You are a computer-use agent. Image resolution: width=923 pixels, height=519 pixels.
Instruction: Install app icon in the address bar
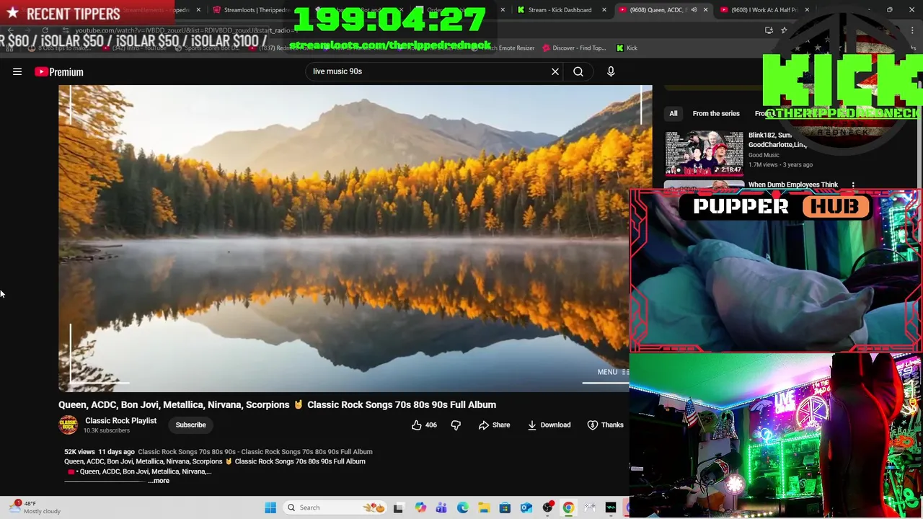pos(769,30)
